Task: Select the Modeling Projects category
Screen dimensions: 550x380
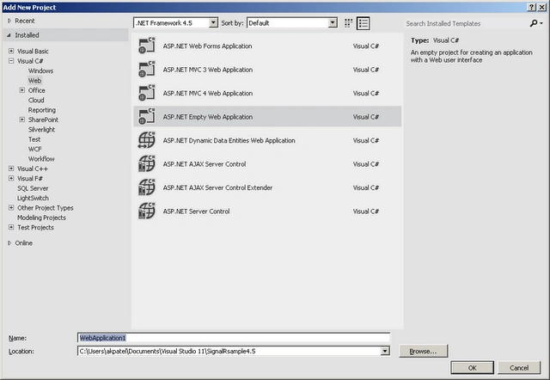Action: [x=41, y=218]
